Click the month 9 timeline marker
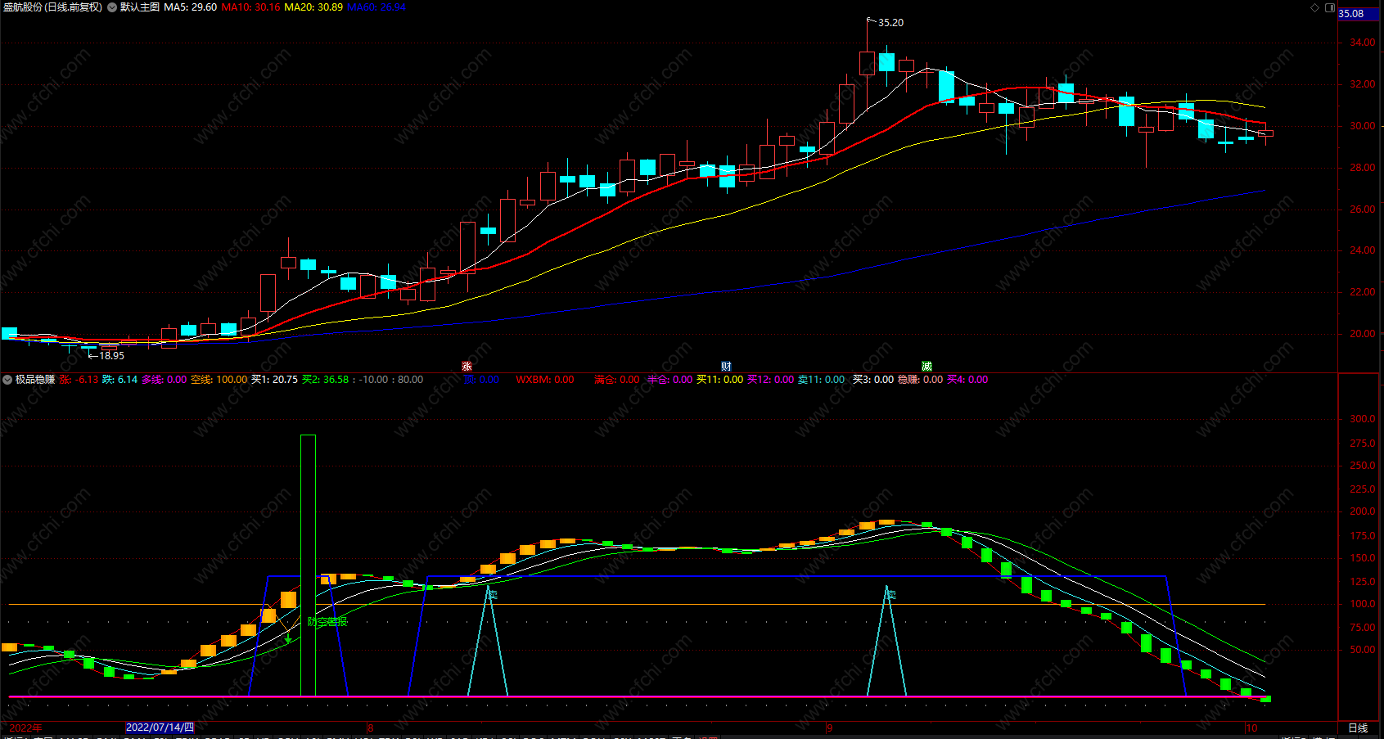Viewport: 1384px width, 739px height. pyautogui.click(x=830, y=728)
